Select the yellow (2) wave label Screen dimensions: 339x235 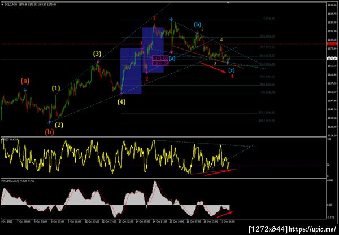click(59, 125)
